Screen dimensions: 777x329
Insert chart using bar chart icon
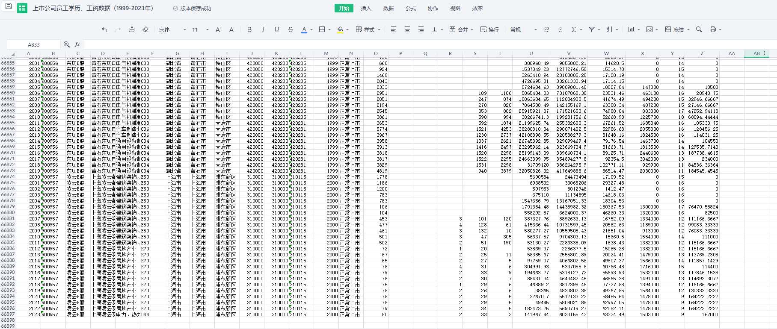point(631,29)
